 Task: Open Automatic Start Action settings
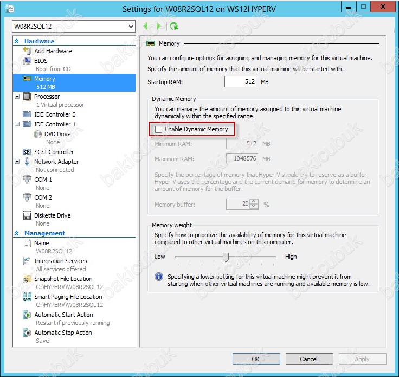point(63,315)
